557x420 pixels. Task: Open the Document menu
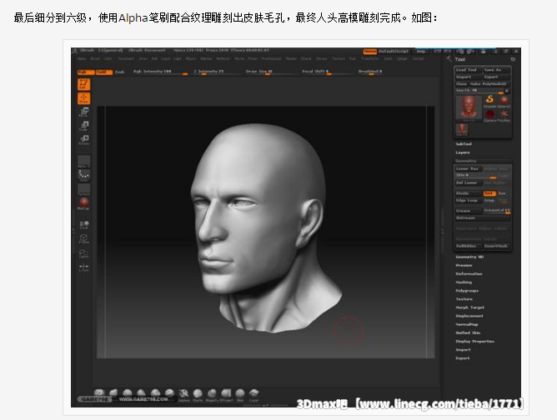126,58
